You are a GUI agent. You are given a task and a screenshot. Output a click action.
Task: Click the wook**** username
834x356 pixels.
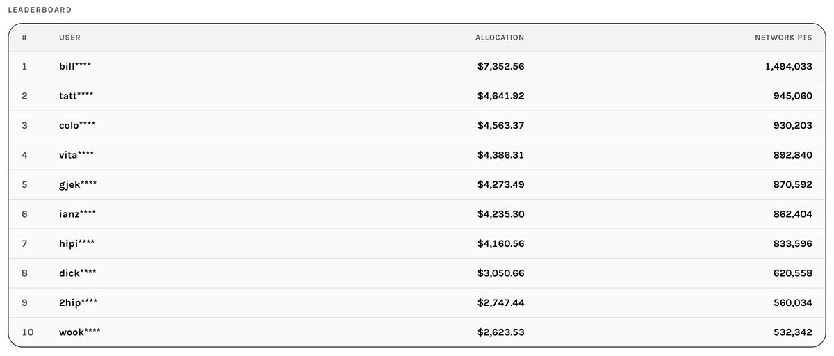80,332
